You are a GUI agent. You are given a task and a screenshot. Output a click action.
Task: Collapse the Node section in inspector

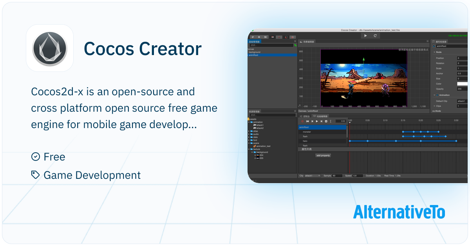(434, 52)
